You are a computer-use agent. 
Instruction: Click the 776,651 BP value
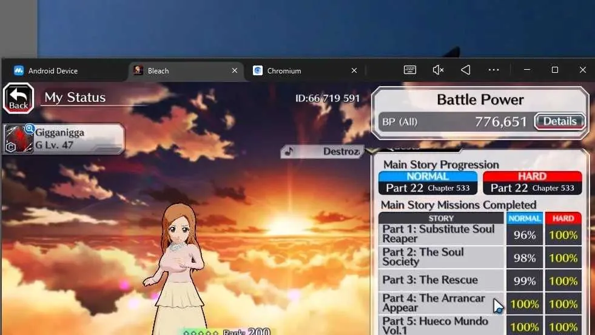point(501,122)
